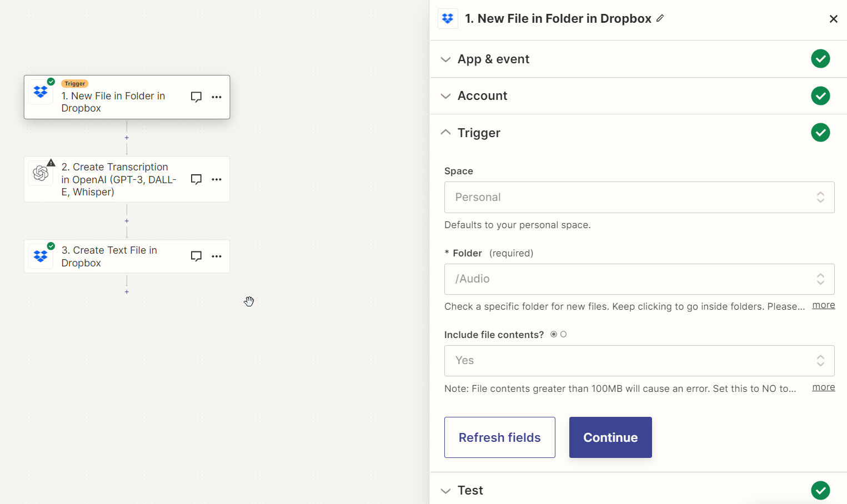
Task: Click green checkmark beside Test section
Action: [820, 490]
